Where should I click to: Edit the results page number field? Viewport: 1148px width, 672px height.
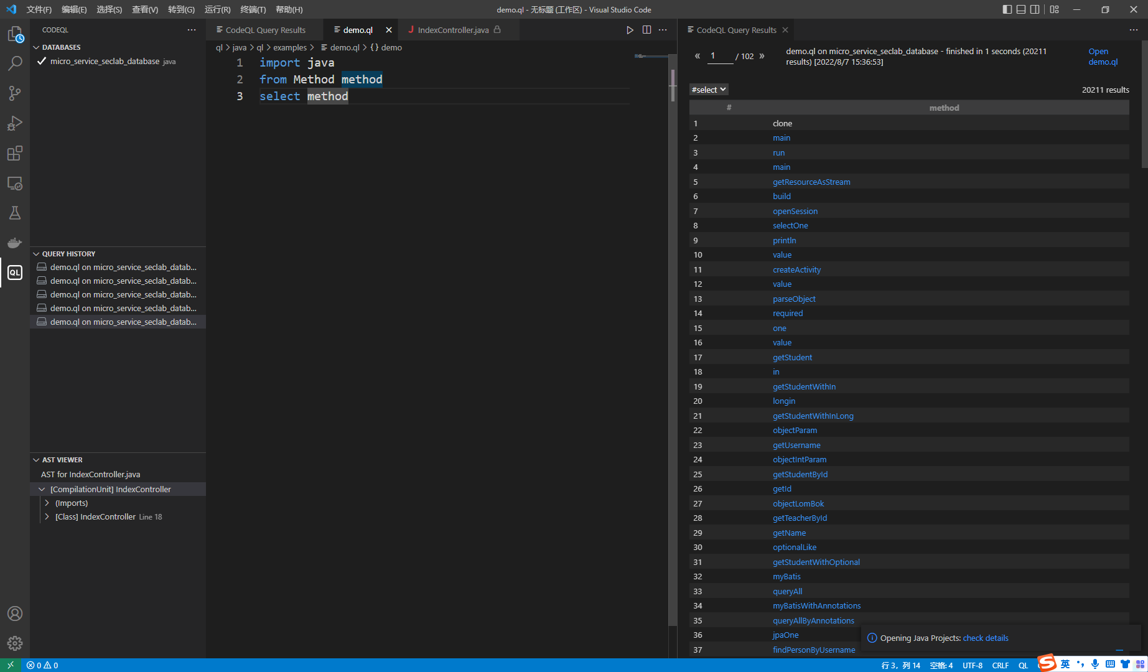click(x=721, y=56)
